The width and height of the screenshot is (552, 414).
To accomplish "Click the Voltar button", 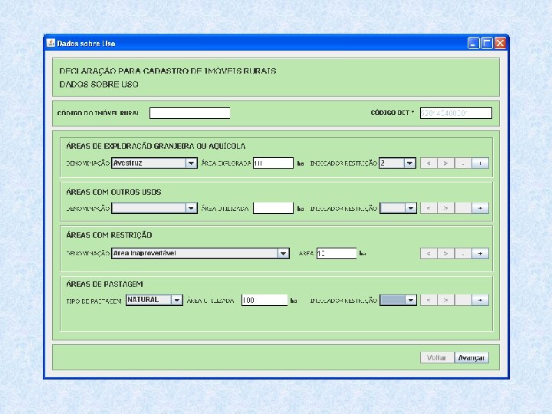I will tap(437, 358).
